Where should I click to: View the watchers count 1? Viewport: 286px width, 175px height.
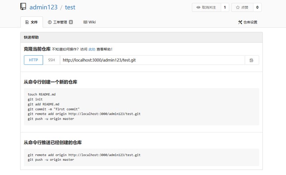pos(225,7)
